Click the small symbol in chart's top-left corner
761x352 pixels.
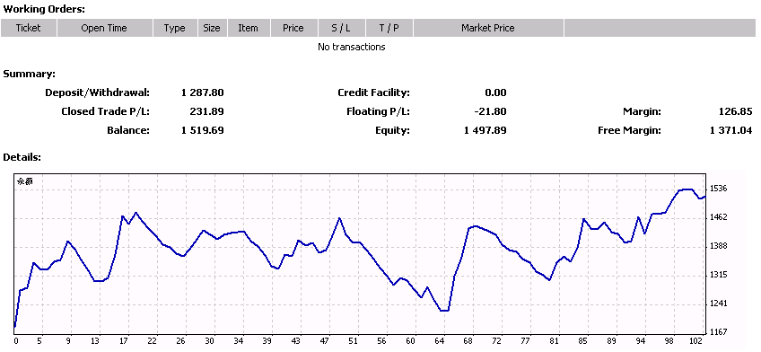click(24, 181)
